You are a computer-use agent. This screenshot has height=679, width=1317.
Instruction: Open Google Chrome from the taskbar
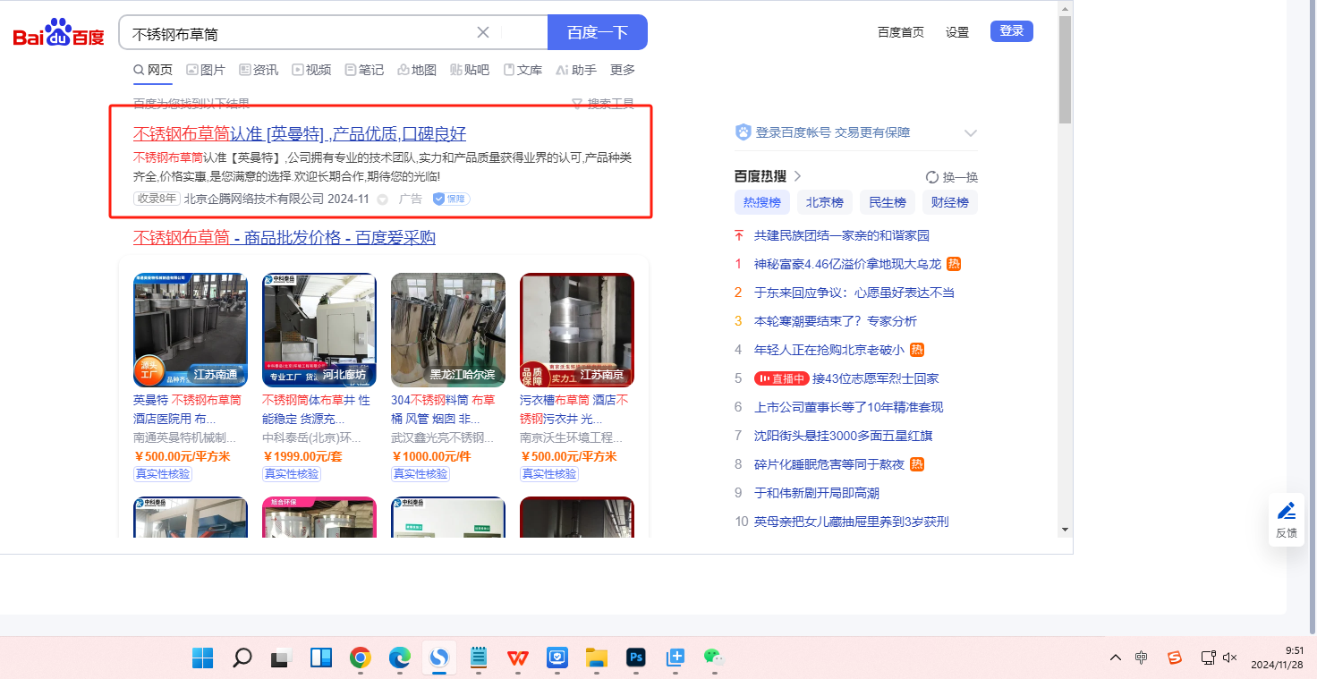361,658
